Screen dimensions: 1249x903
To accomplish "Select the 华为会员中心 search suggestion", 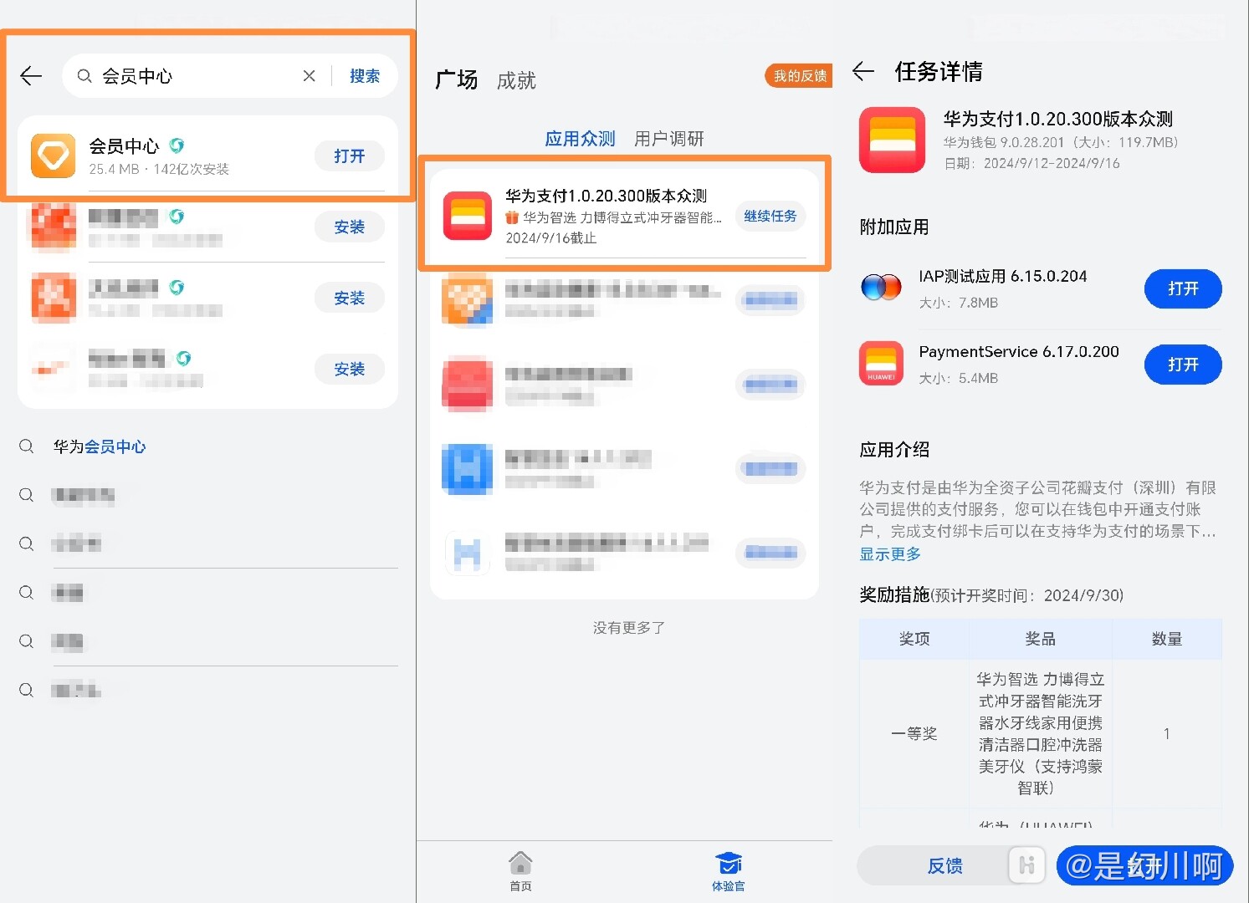I will (100, 446).
